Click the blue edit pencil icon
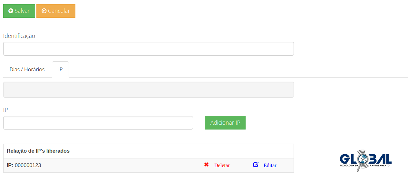 click(256, 165)
